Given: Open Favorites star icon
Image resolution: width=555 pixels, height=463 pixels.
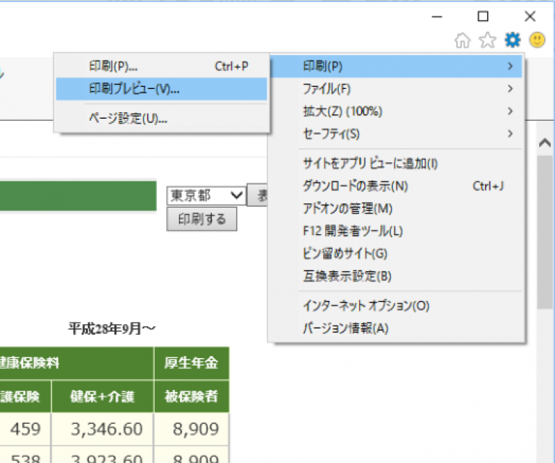Looking at the screenshot, I should 487,40.
